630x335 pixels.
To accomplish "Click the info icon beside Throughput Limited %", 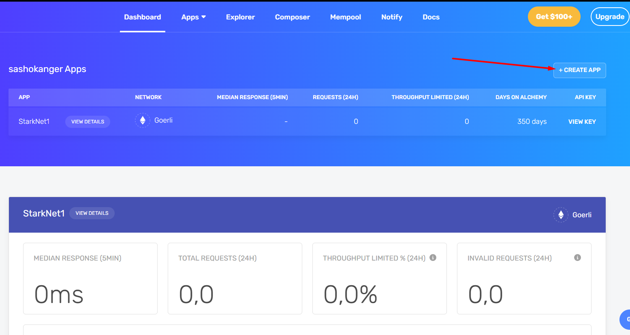I will tap(433, 258).
